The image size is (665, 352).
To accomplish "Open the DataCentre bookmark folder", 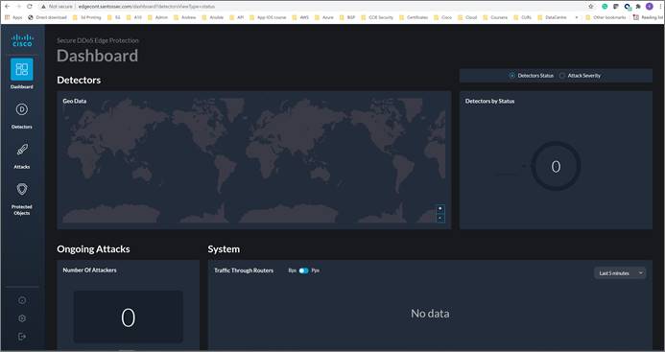I will pos(552,17).
